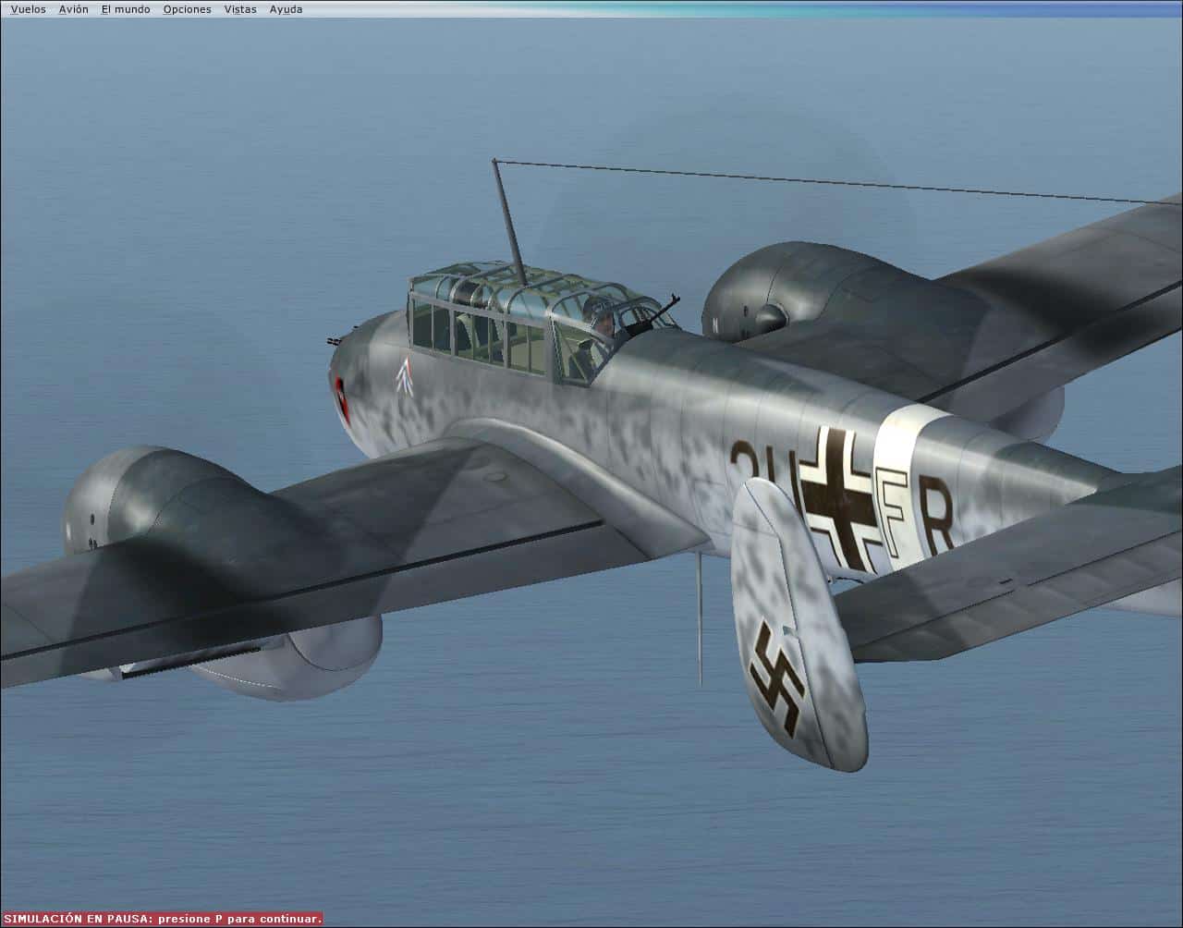Open the Opciones menu
The image size is (1183, 928).
pos(187,9)
